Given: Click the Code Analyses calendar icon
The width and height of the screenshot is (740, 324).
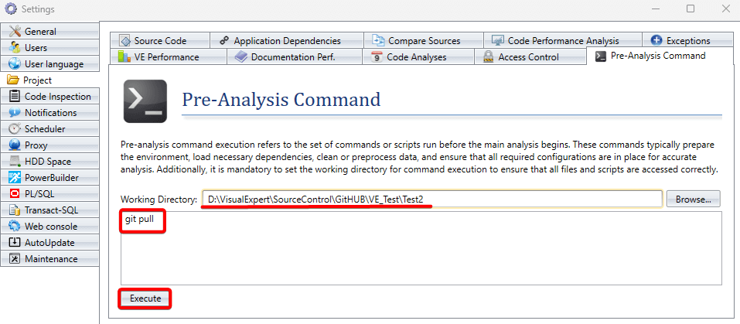Looking at the screenshot, I should [377, 56].
